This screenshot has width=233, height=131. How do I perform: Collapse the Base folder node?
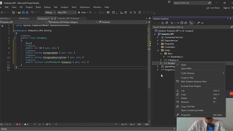coord(161,53)
